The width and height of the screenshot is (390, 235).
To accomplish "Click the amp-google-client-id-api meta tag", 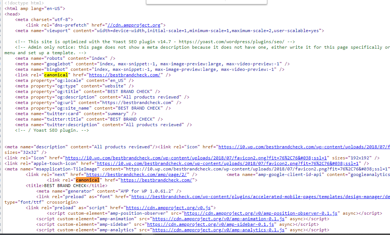I will point(308,175).
